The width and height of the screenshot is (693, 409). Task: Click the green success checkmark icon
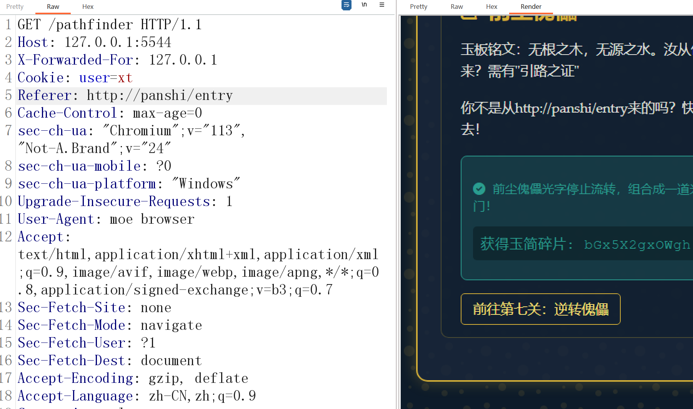point(479,189)
